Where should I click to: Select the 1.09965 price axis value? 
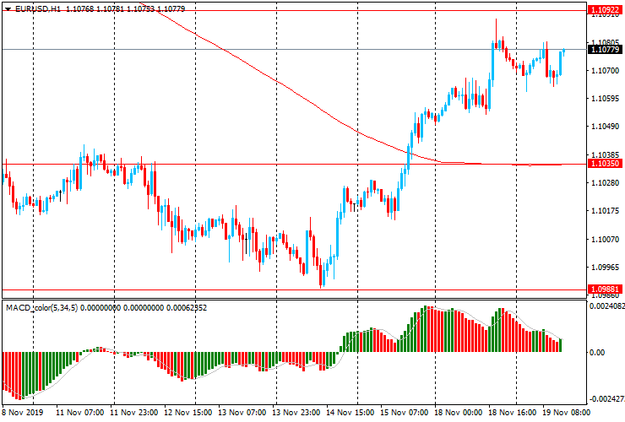606,267
